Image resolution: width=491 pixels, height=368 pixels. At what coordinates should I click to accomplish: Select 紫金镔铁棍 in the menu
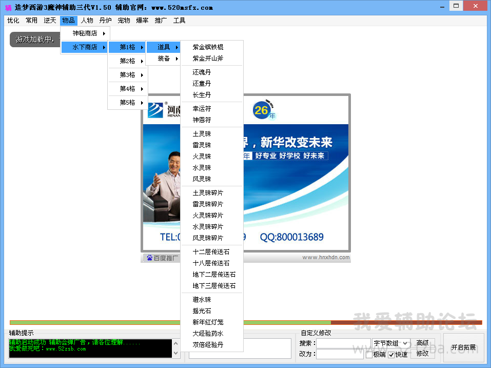[x=208, y=47]
